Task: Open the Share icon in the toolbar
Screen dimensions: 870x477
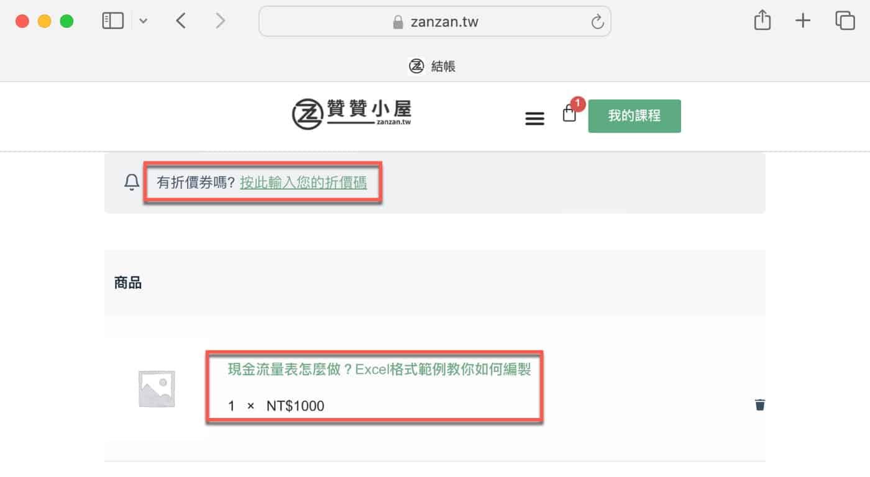Action: [762, 20]
